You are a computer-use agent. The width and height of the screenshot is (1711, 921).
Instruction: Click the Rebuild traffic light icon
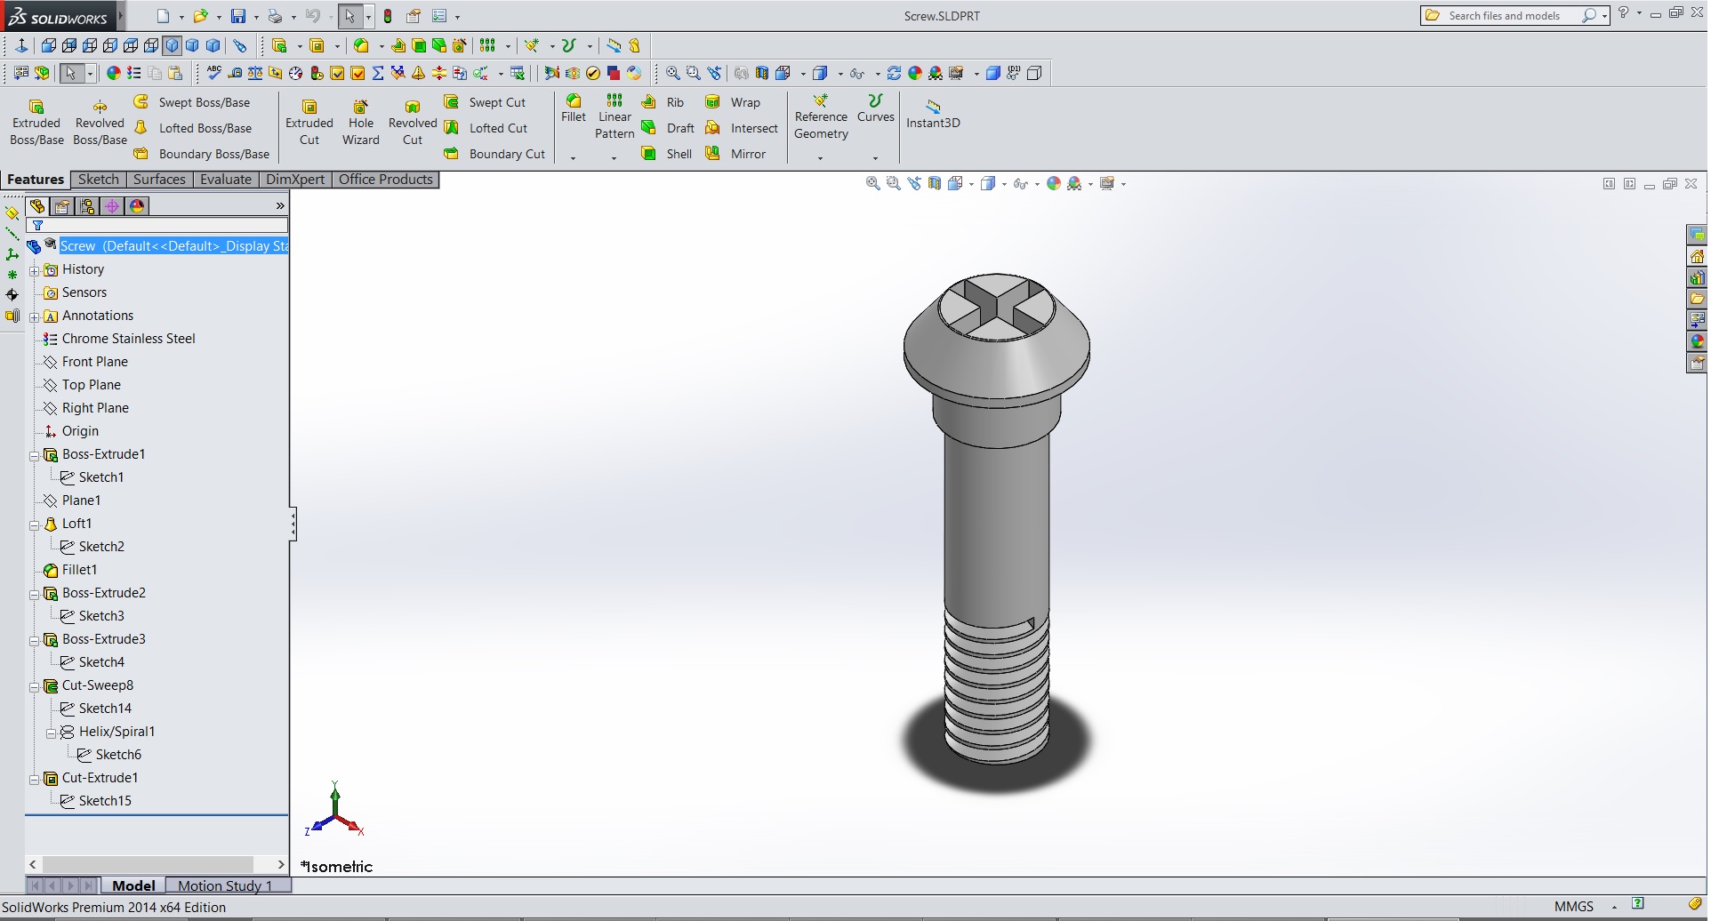(388, 16)
